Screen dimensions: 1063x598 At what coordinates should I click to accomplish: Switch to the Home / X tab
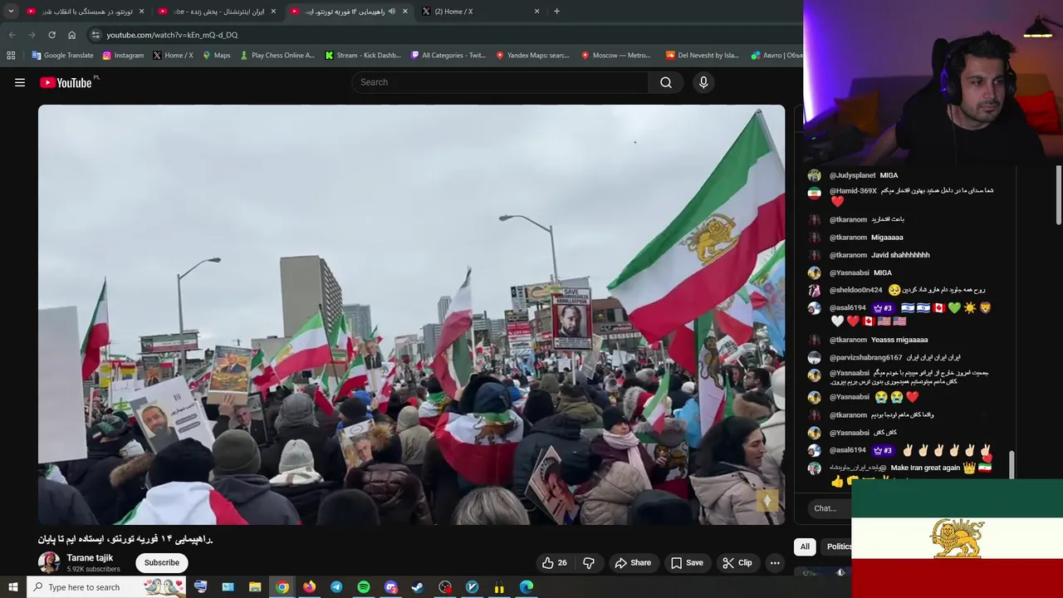pos(480,12)
